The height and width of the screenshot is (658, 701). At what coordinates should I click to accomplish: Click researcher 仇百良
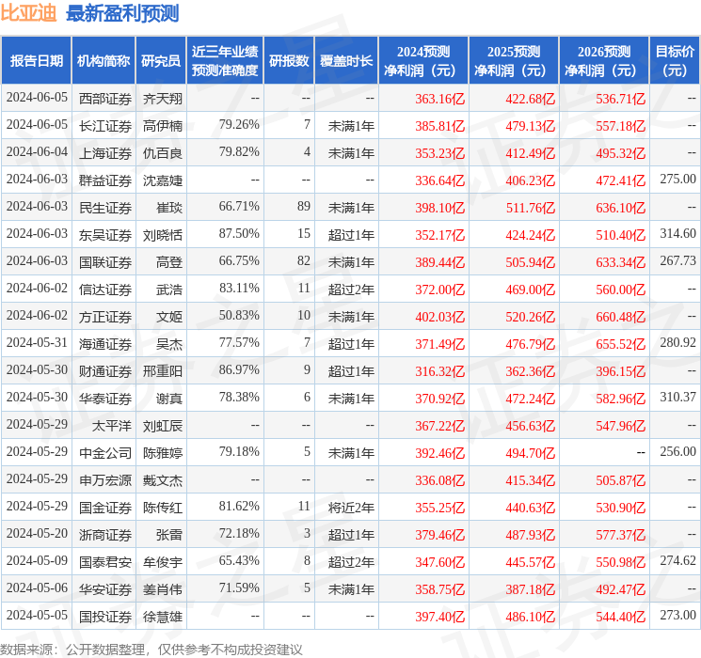162,153
